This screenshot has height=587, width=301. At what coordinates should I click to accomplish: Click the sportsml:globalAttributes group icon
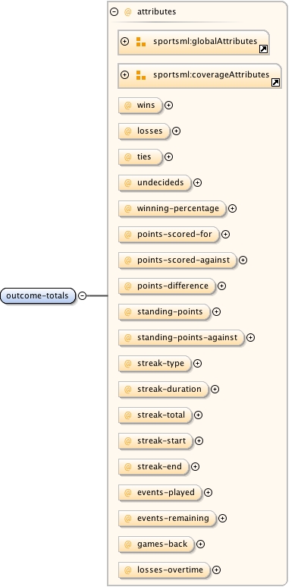[x=141, y=42]
